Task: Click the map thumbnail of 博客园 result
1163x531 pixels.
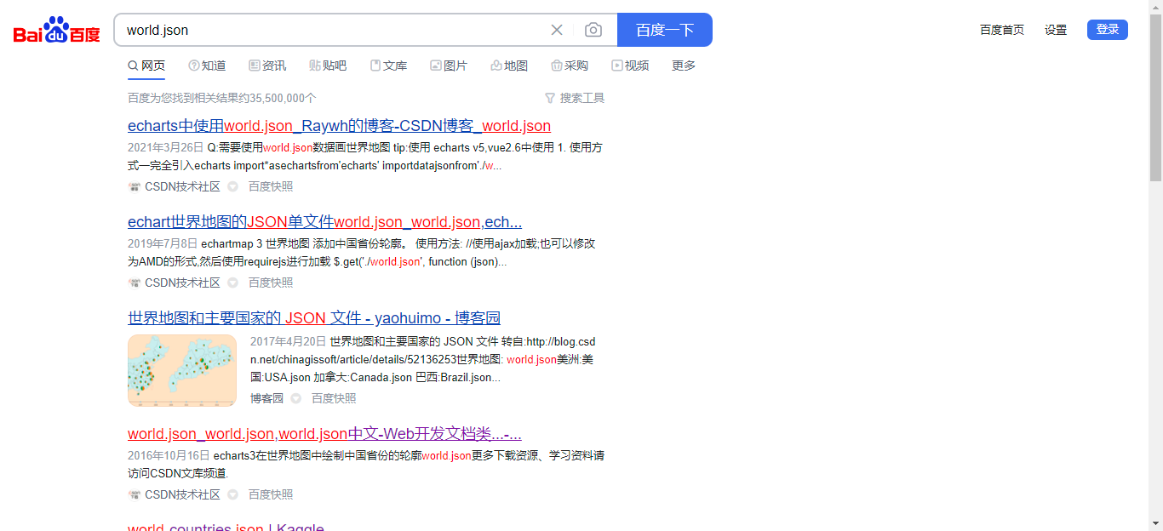Action: point(182,370)
